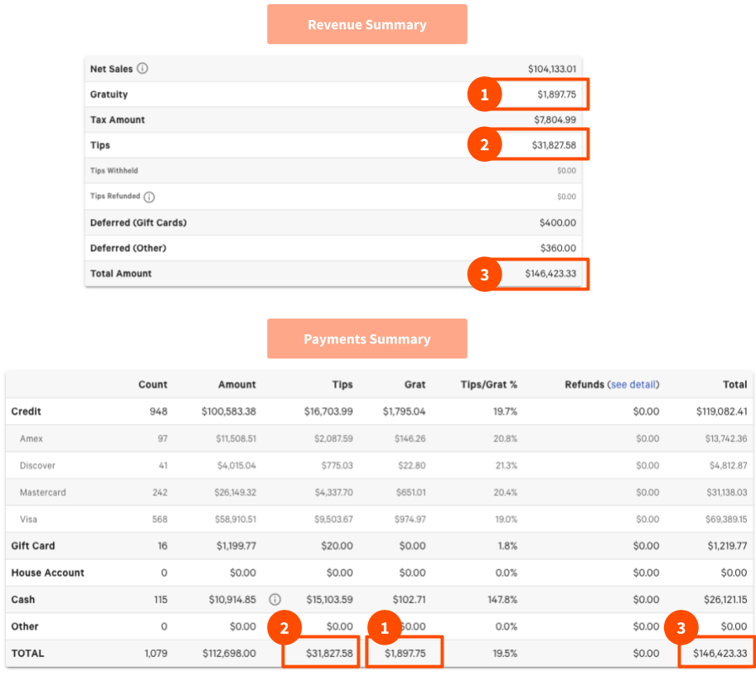The height and width of the screenshot is (677, 756).
Task: Click the Payments Summary header
Action: coord(366,338)
